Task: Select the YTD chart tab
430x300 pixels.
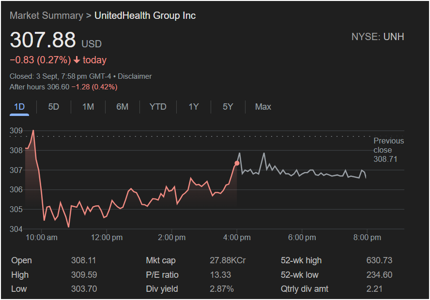Action: coord(158,107)
